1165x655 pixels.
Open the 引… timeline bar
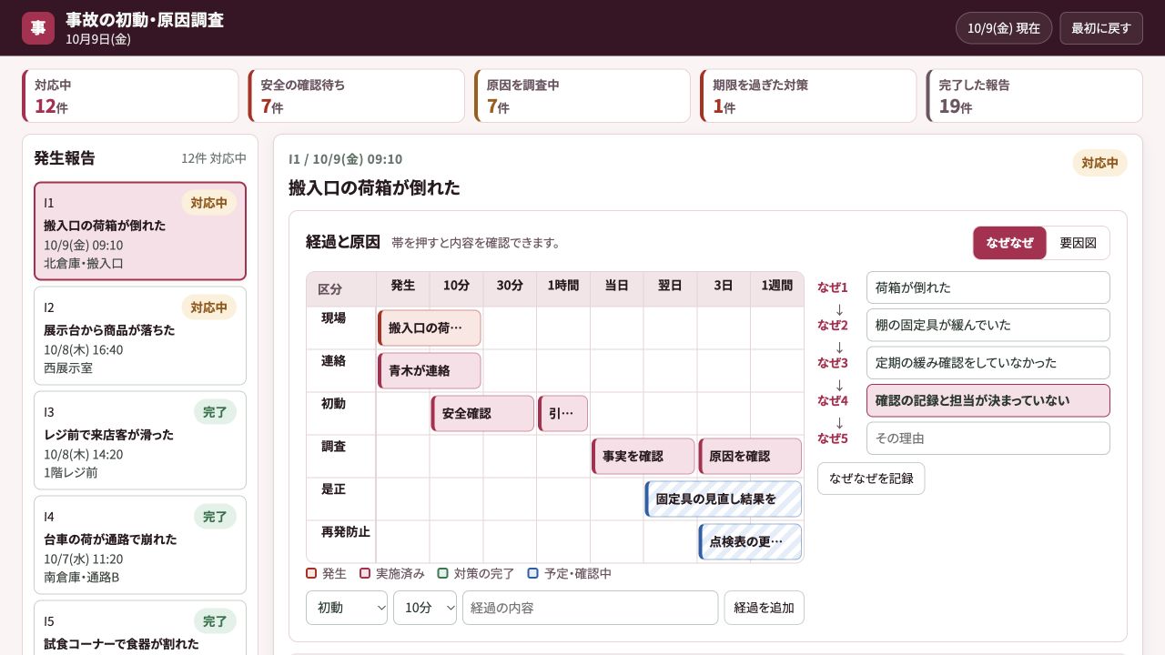pos(562,414)
